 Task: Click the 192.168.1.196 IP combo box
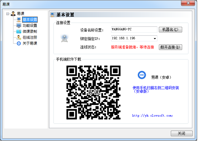pyautogui.click(x=134, y=38)
